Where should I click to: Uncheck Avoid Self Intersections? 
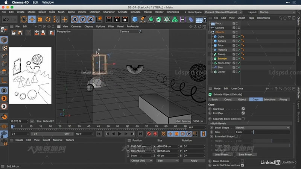tap(242, 165)
